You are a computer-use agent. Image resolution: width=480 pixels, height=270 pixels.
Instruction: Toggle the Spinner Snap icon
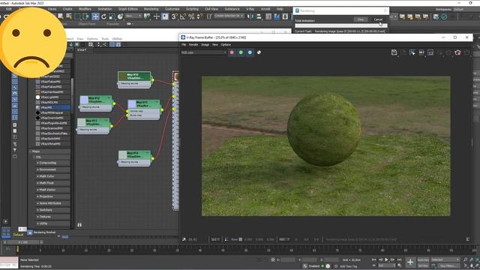(199, 16)
